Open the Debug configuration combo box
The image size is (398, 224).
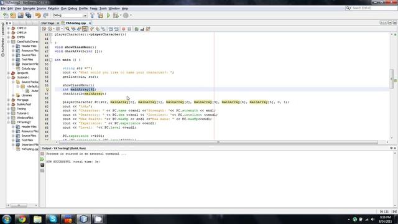70,16
